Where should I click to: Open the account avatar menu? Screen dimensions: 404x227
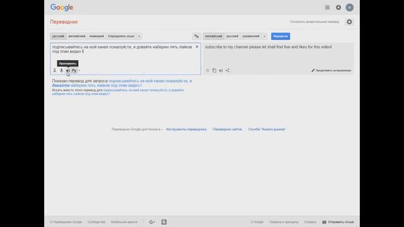tap(349, 8)
